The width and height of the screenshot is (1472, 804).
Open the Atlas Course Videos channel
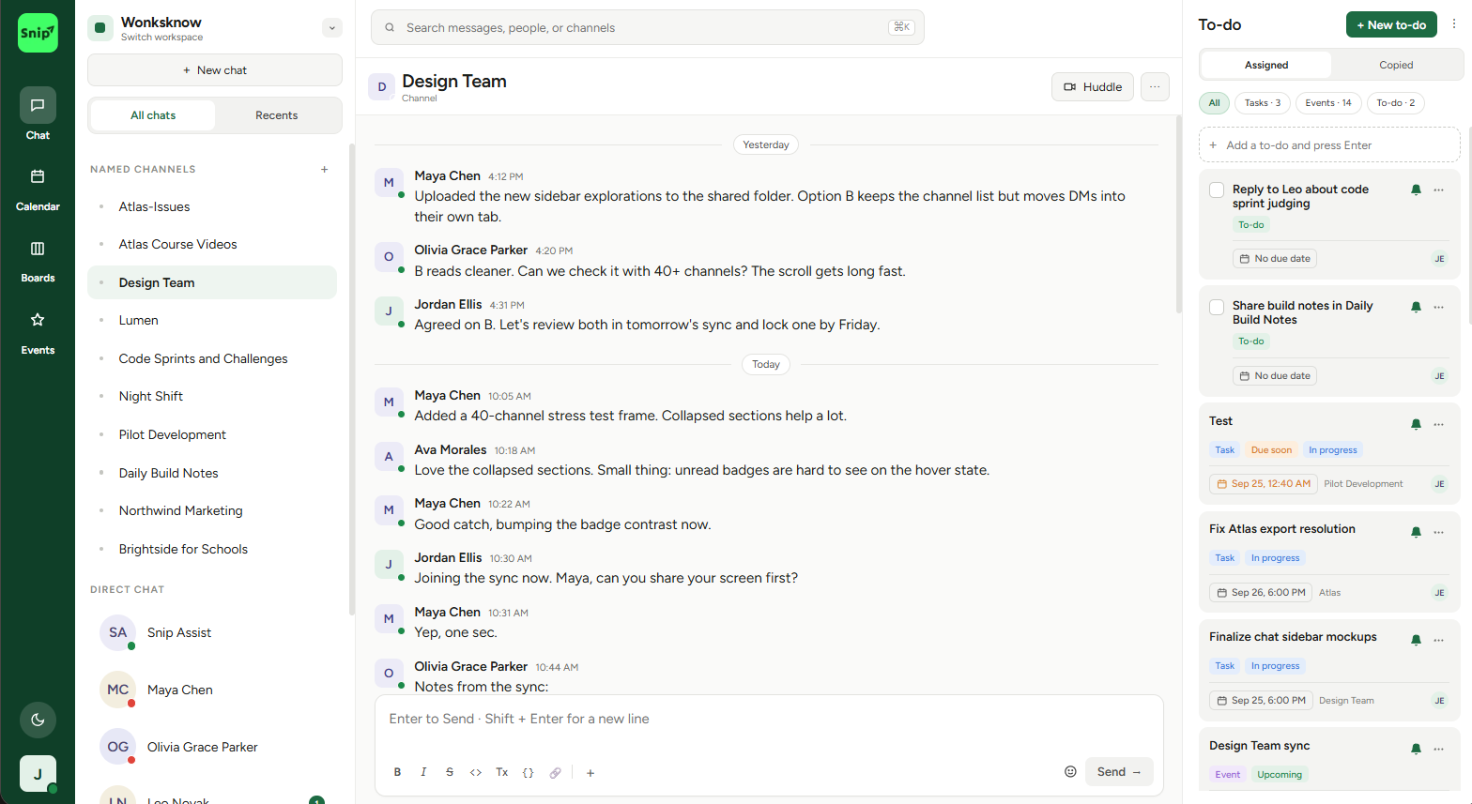coord(212,244)
